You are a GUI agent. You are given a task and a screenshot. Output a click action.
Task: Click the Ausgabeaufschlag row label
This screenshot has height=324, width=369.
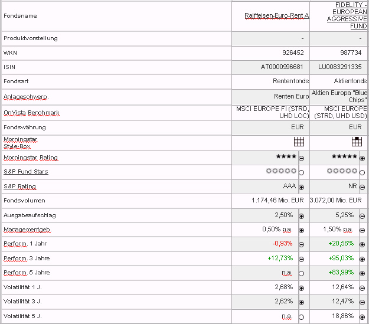[x=30, y=215]
